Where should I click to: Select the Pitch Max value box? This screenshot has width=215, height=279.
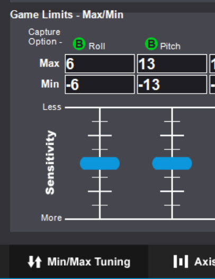(172, 64)
